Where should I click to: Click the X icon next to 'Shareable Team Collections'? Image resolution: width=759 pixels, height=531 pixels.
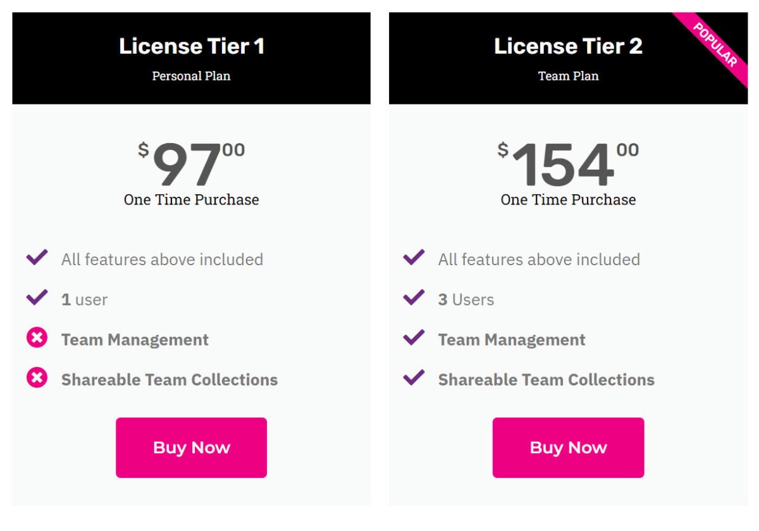coord(37,378)
